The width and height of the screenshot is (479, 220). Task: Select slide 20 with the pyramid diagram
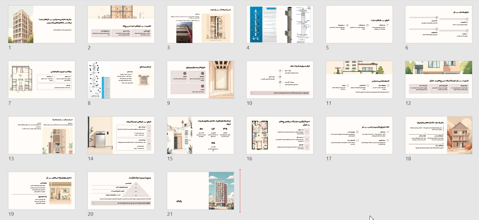(x=121, y=191)
